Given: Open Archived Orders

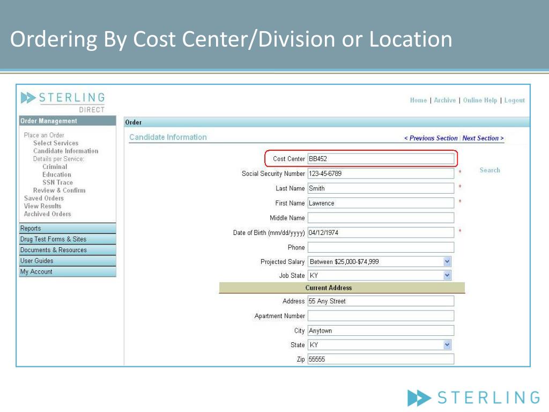Looking at the screenshot, I should click(x=47, y=214).
